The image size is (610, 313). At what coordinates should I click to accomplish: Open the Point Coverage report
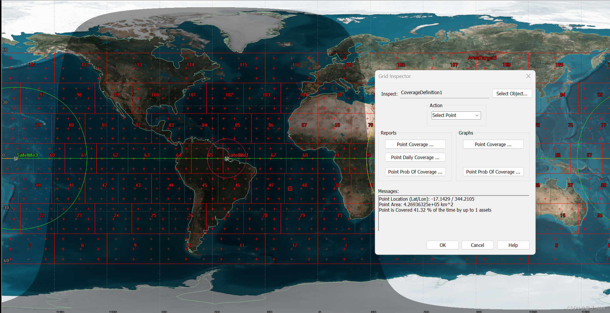(415, 144)
